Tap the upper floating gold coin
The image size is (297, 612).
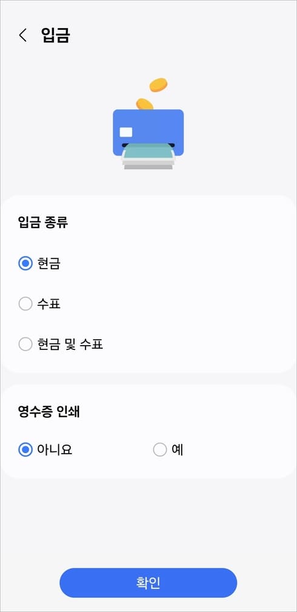click(158, 85)
